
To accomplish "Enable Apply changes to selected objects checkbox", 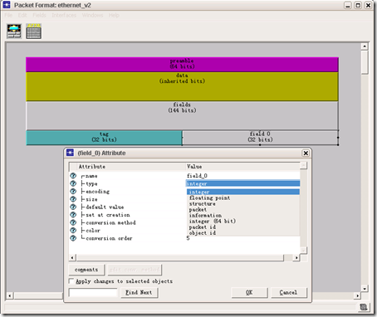I will coord(71,281).
